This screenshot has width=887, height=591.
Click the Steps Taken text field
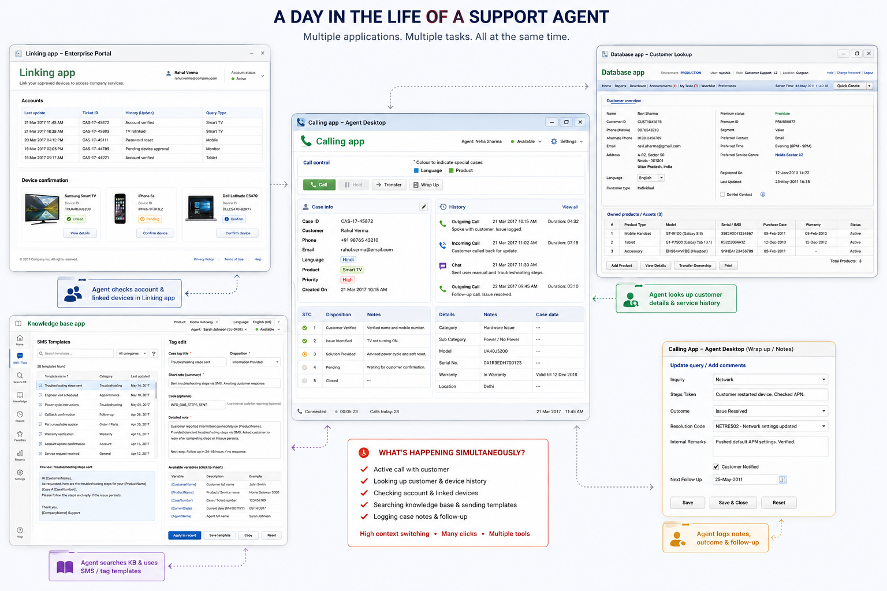[770, 395]
